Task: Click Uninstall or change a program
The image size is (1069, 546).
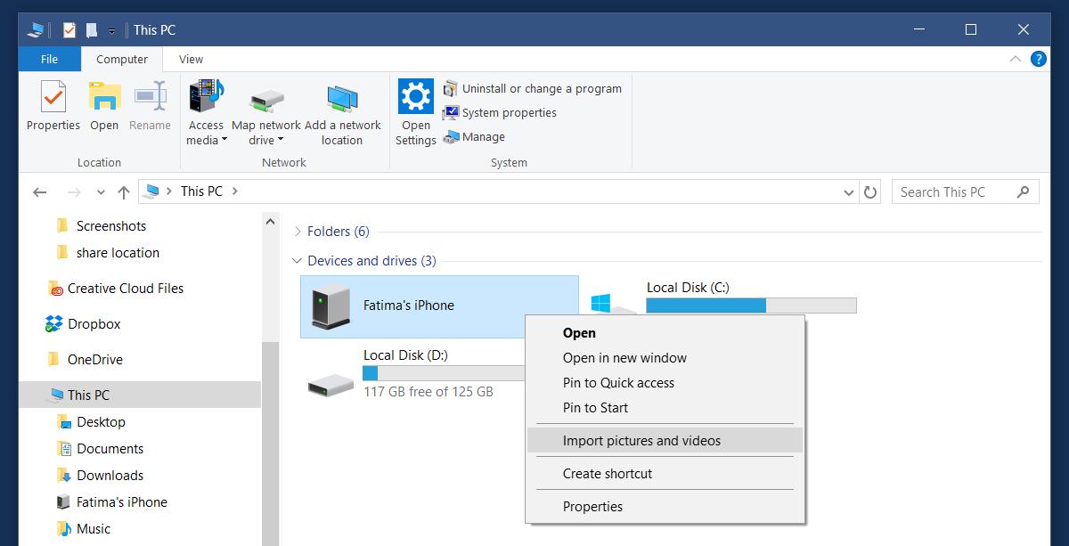Action: (x=532, y=88)
